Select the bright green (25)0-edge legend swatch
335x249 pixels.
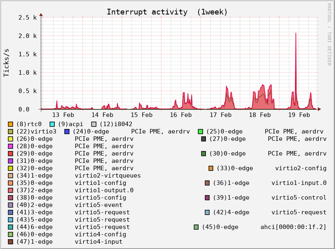coord(201,131)
